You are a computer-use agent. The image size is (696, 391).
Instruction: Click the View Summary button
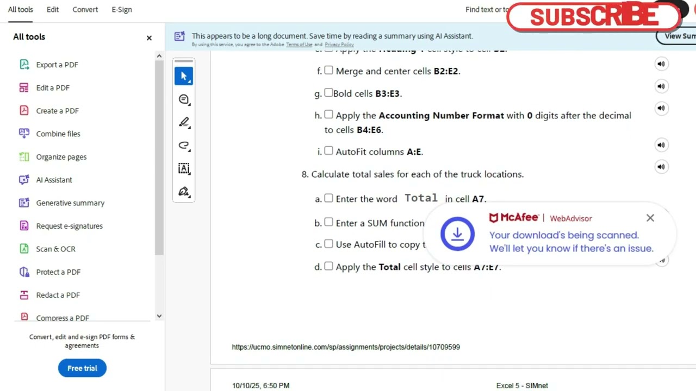pos(676,36)
